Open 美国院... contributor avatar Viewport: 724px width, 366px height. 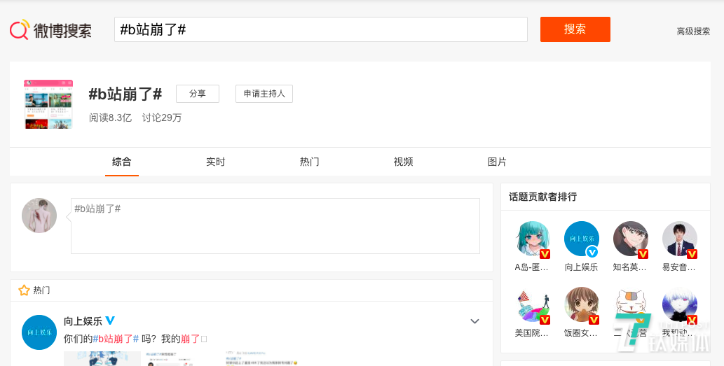tap(533, 304)
